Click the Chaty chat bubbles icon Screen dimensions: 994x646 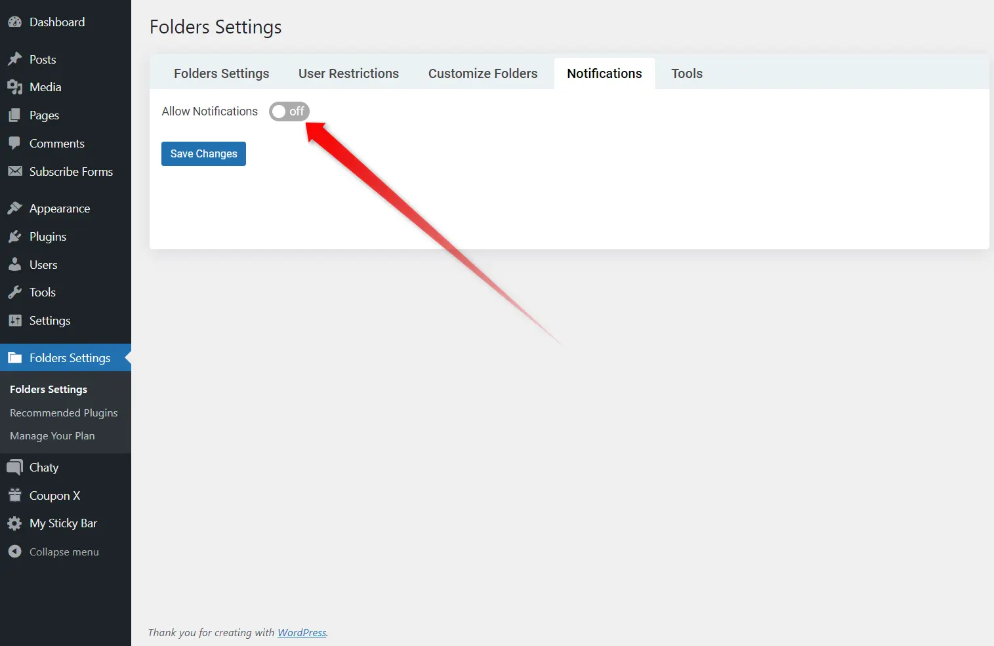coord(14,468)
